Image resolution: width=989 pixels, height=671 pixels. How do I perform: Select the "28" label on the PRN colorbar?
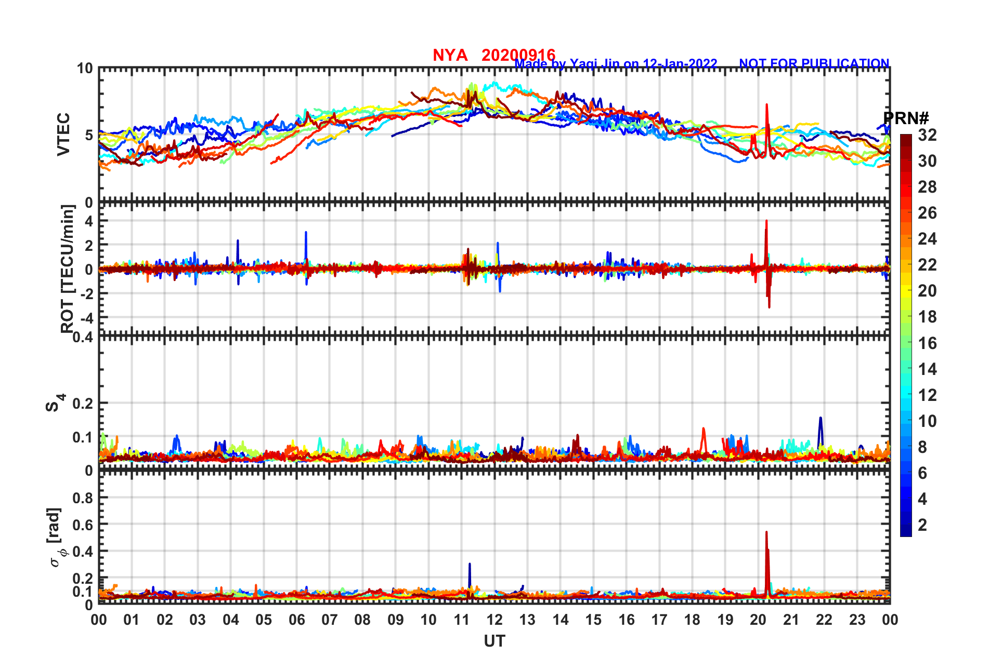[x=927, y=187]
